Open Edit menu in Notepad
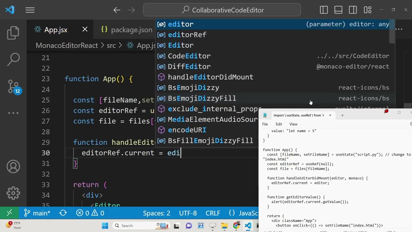The image size is (412, 232). (279, 124)
